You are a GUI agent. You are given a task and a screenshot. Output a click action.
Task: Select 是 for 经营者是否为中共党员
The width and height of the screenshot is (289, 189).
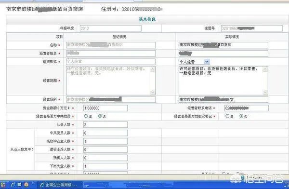pos(86,116)
